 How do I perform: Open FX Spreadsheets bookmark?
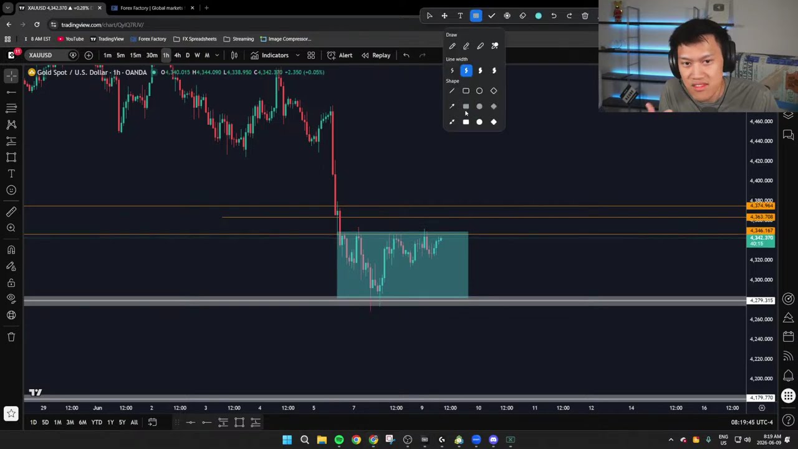(x=195, y=39)
